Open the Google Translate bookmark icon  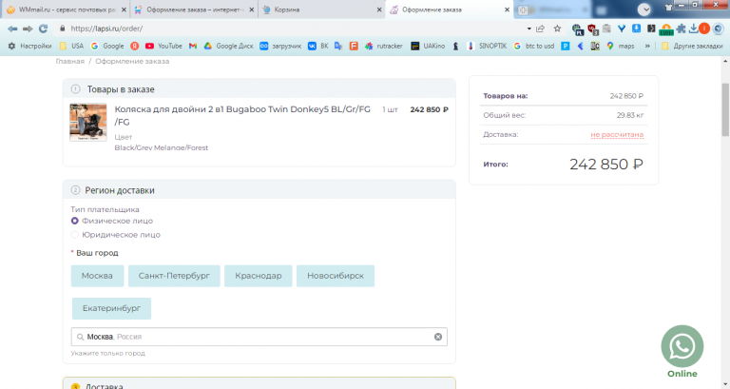338,46
